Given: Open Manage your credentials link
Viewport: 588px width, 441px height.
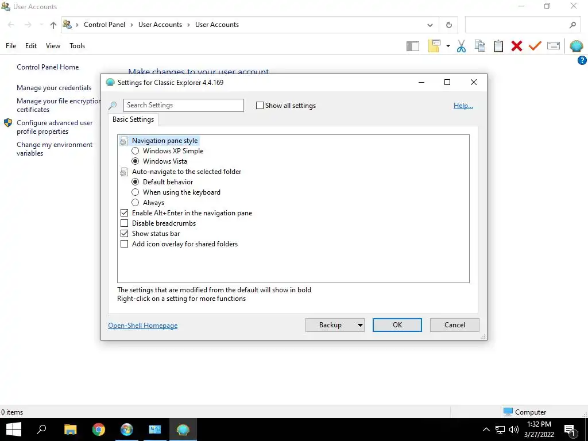Looking at the screenshot, I should click(54, 88).
